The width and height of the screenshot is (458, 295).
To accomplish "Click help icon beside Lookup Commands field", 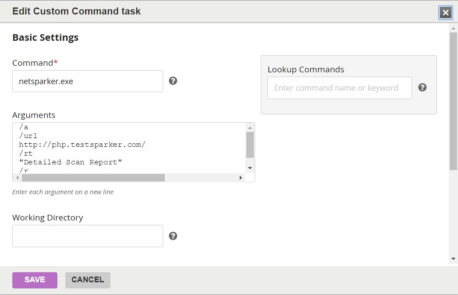I will 422,88.
